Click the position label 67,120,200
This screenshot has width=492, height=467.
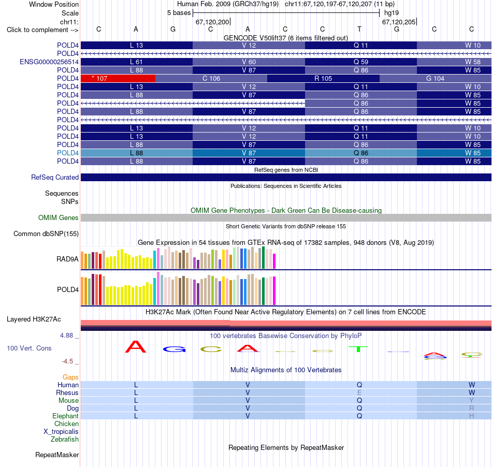pos(212,22)
